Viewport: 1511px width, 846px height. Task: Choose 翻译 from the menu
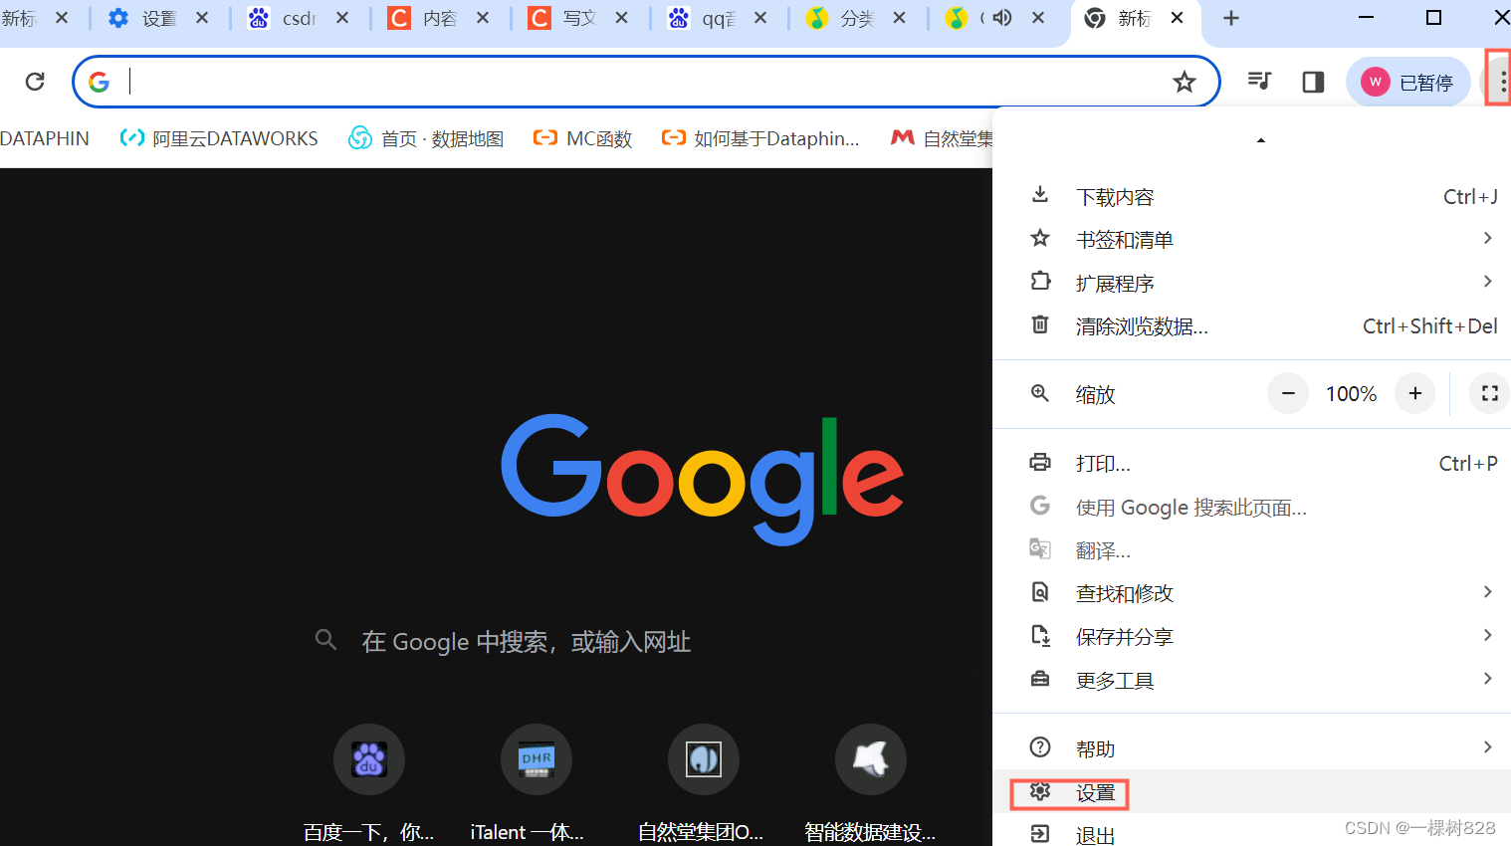click(x=1103, y=549)
